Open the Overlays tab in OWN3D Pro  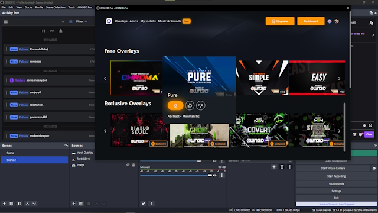pos(121,21)
